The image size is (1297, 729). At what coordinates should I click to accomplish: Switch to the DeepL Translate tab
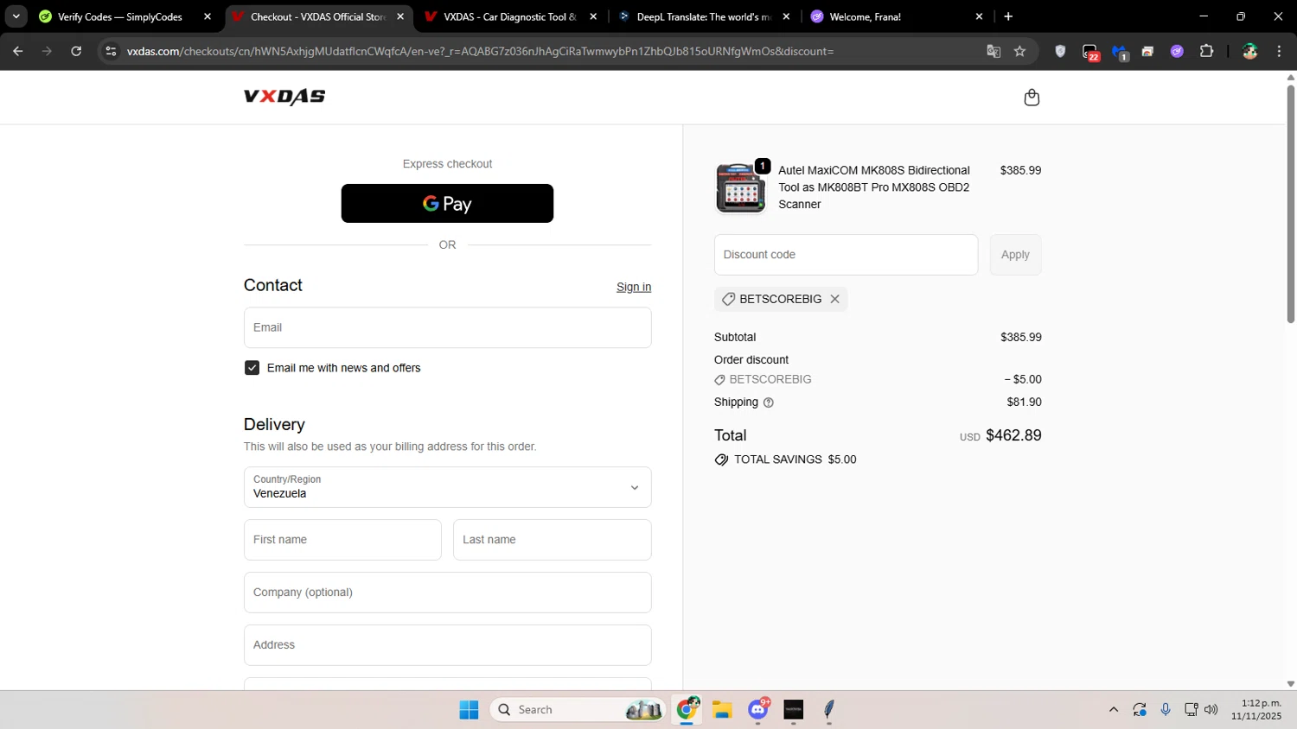pyautogui.click(x=703, y=16)
